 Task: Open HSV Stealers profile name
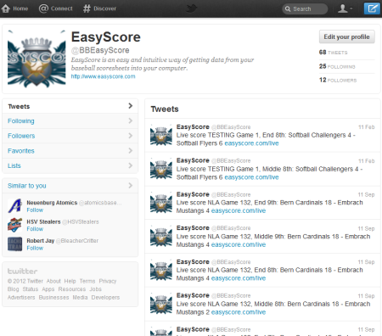(x=43, y=221)
